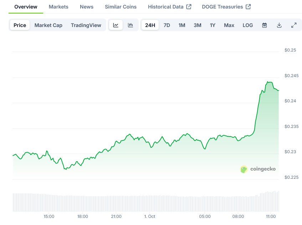
Task: Switch chart to Market Cap
Action: tap(48, 25)
